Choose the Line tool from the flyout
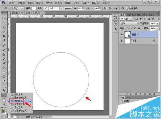The height and width of the screenshot is (119, 161). click(x=18, y=107)
